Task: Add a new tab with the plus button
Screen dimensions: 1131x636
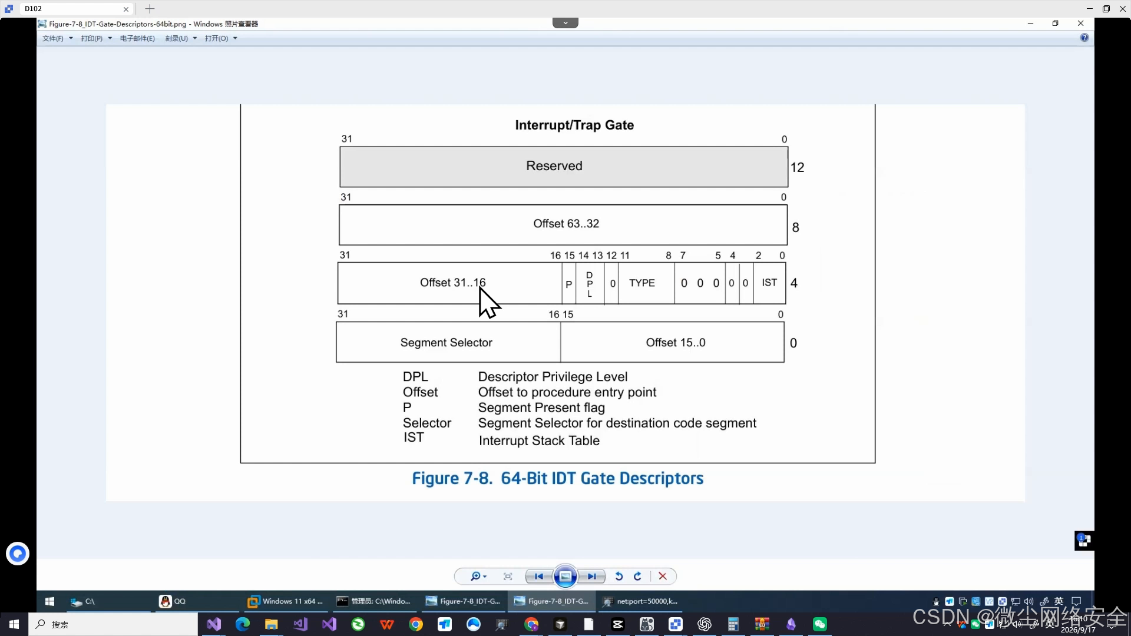Action: click(150, 9)
